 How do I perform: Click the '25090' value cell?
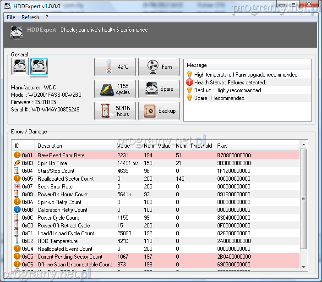tap(124, 233)
